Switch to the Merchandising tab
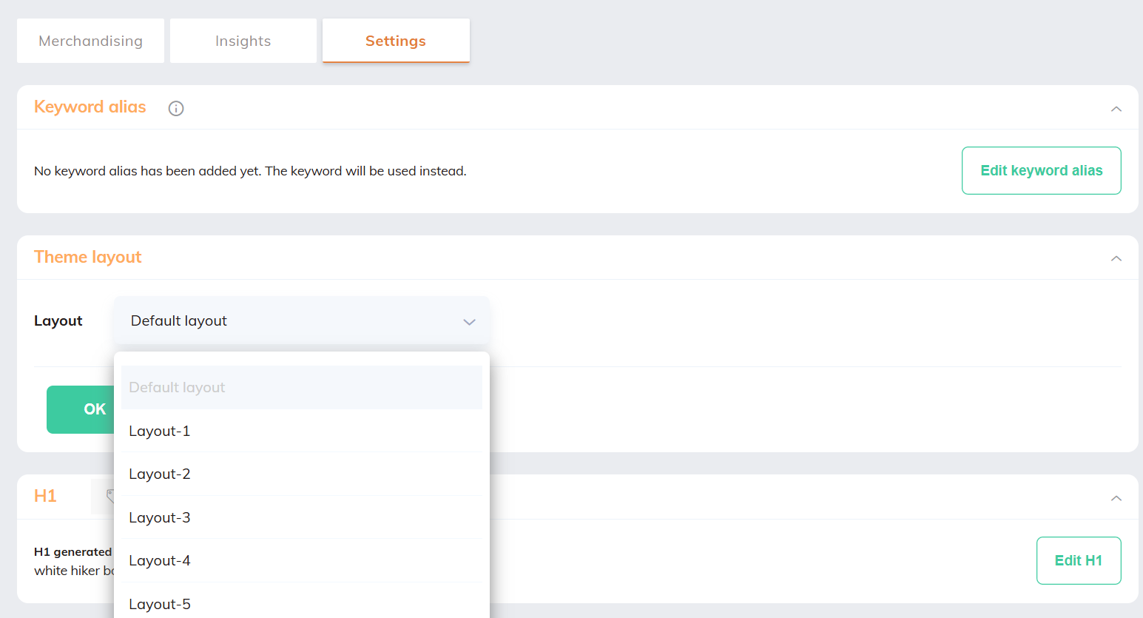The image size is (1143, 618). (90, 41)
